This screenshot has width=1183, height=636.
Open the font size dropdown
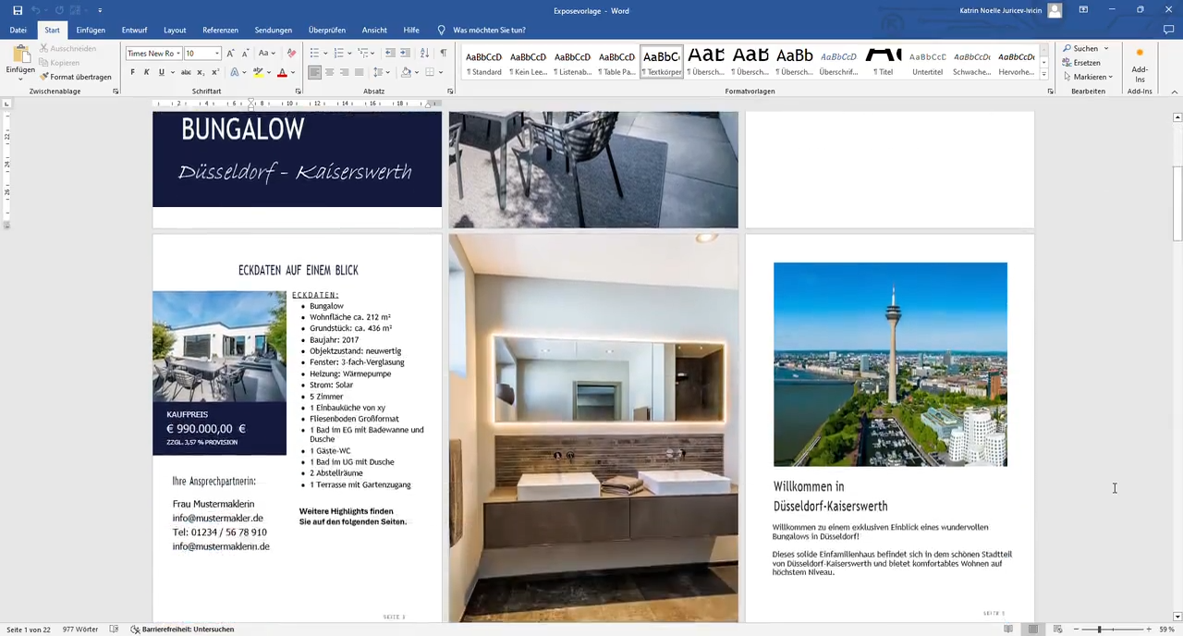click(x=216, y=54)
